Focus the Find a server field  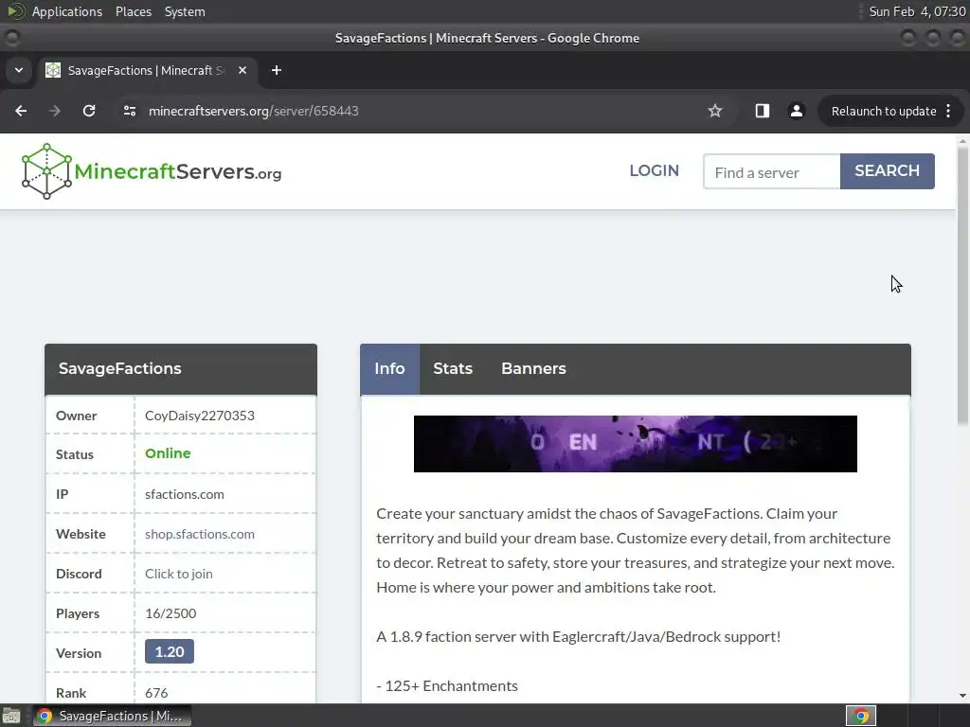771,172
